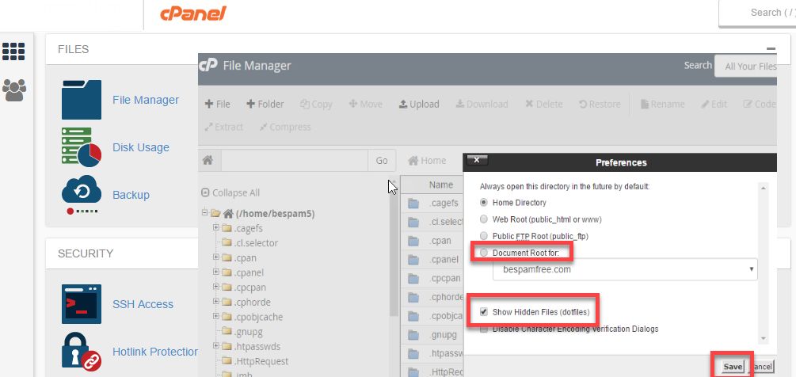The height and width of the screenshot is (377, 796).
Task: Click the Preferences dialog scrollbar down arrow
Action: (764, 338)
